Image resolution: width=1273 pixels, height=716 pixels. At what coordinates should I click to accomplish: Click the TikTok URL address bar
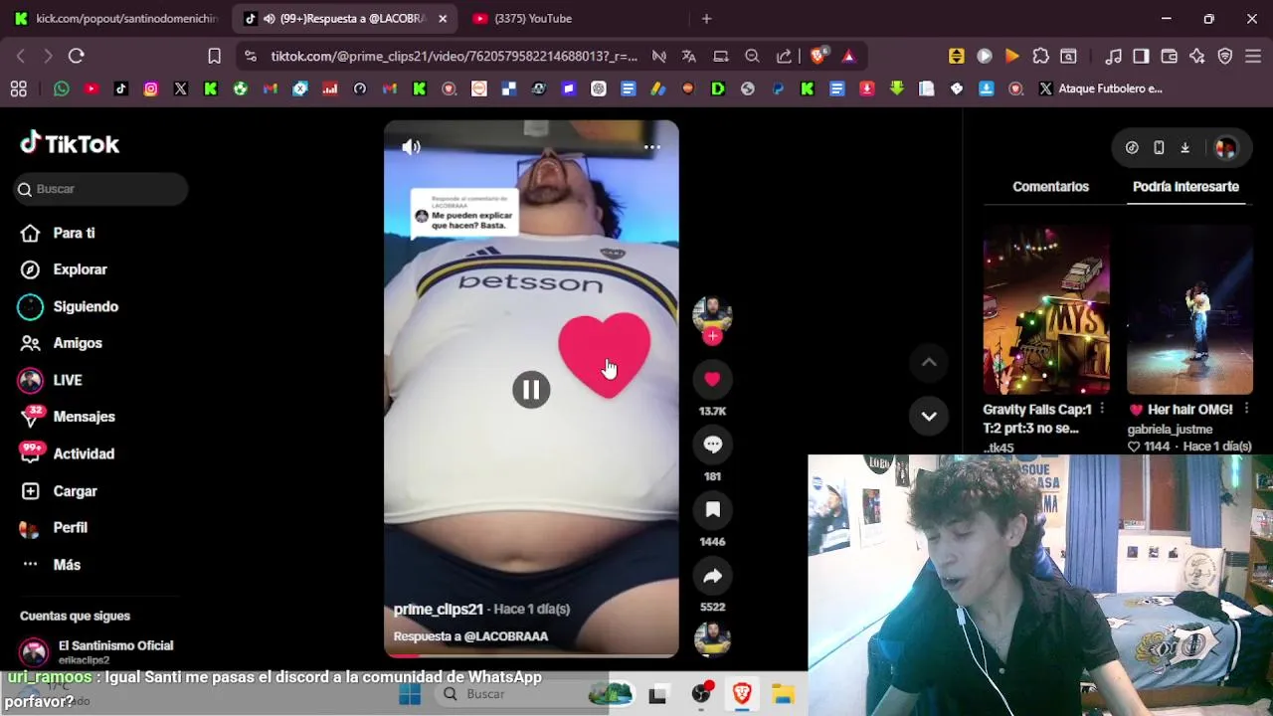[454, 56]
